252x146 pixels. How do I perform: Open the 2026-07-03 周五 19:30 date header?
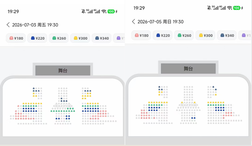pyautogui.click(x=35, y=25)
